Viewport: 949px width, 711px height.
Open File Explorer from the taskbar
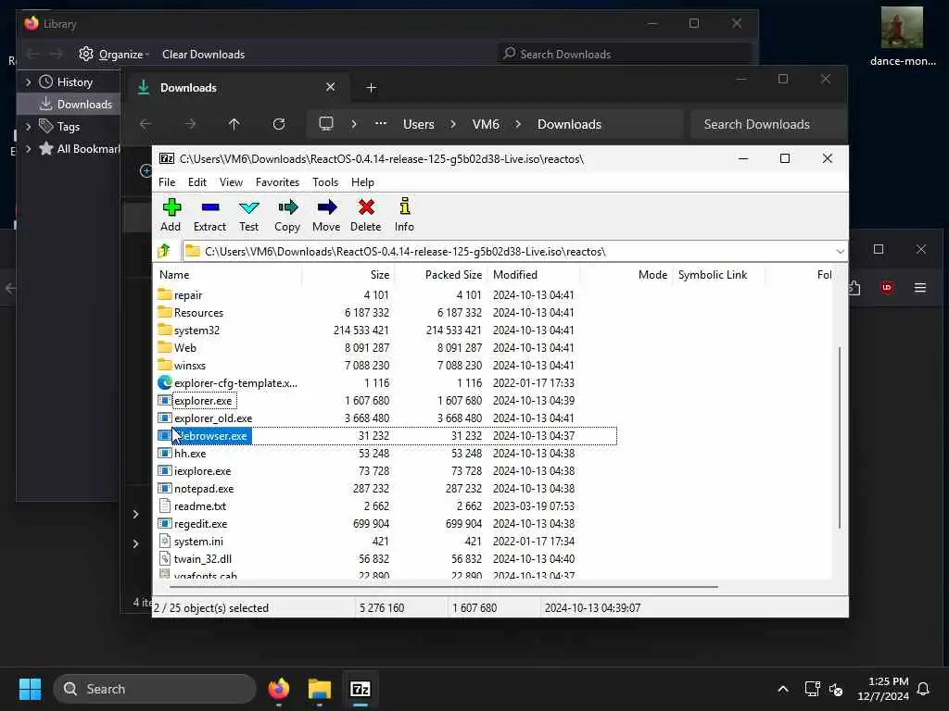pyautogui.click(x=319, y=689)
